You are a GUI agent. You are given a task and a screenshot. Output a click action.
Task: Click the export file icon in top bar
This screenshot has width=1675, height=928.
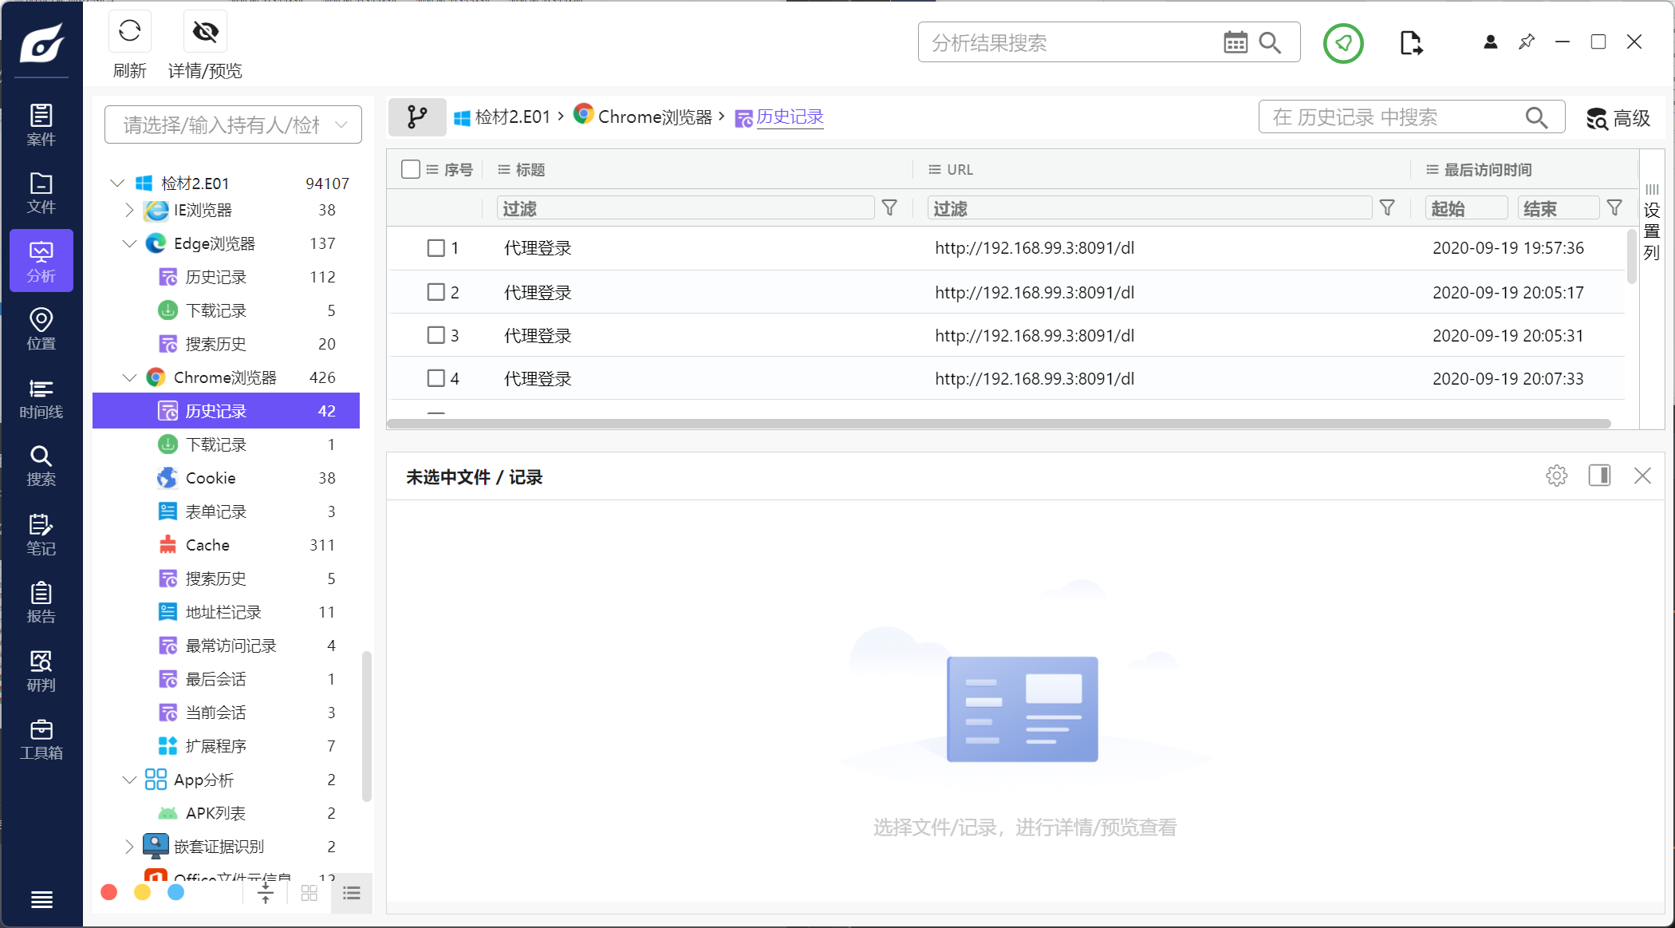tap(1410, 43)
